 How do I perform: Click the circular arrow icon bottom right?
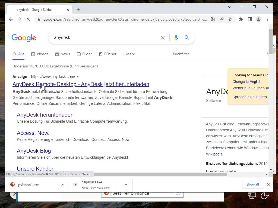[x=265, y=196]
